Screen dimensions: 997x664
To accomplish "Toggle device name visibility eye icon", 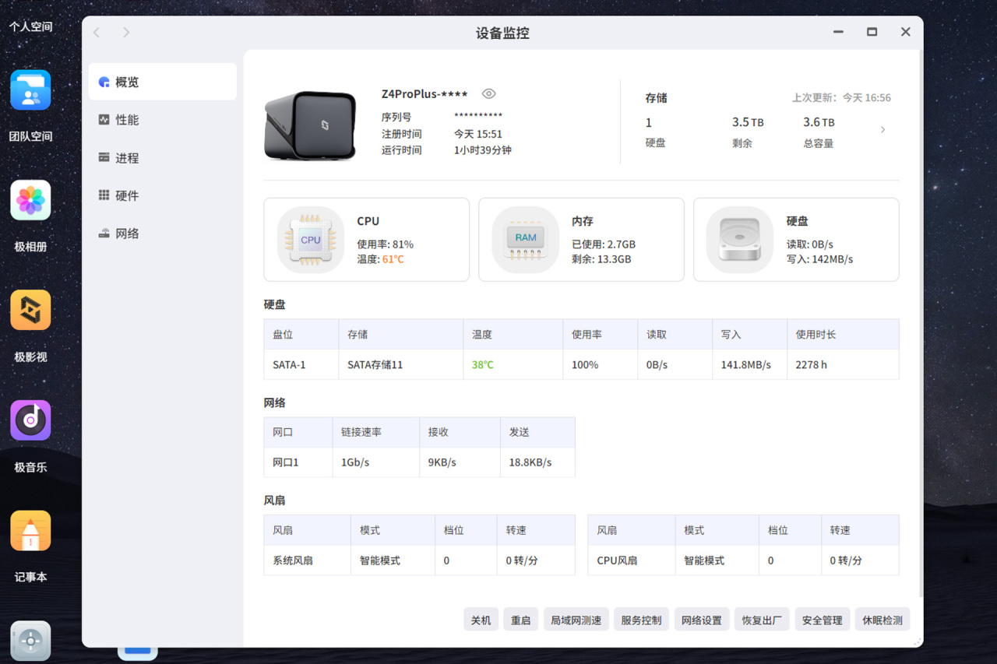I will pos(488,93).
